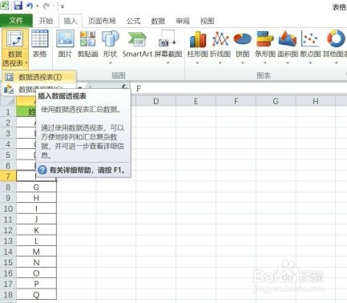Click the cell containing P
Screen dimensions: 347x303
tap(36, 284)
